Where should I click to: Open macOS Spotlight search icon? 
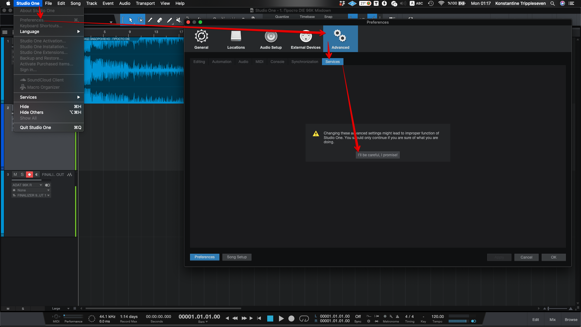(553, 3)
